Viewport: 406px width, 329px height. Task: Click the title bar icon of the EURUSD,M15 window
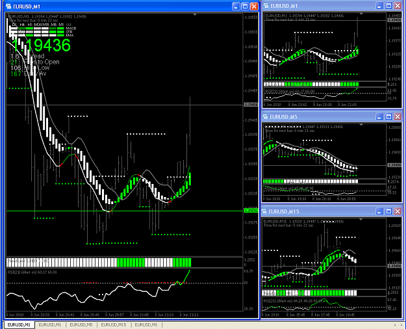(264, 211)
